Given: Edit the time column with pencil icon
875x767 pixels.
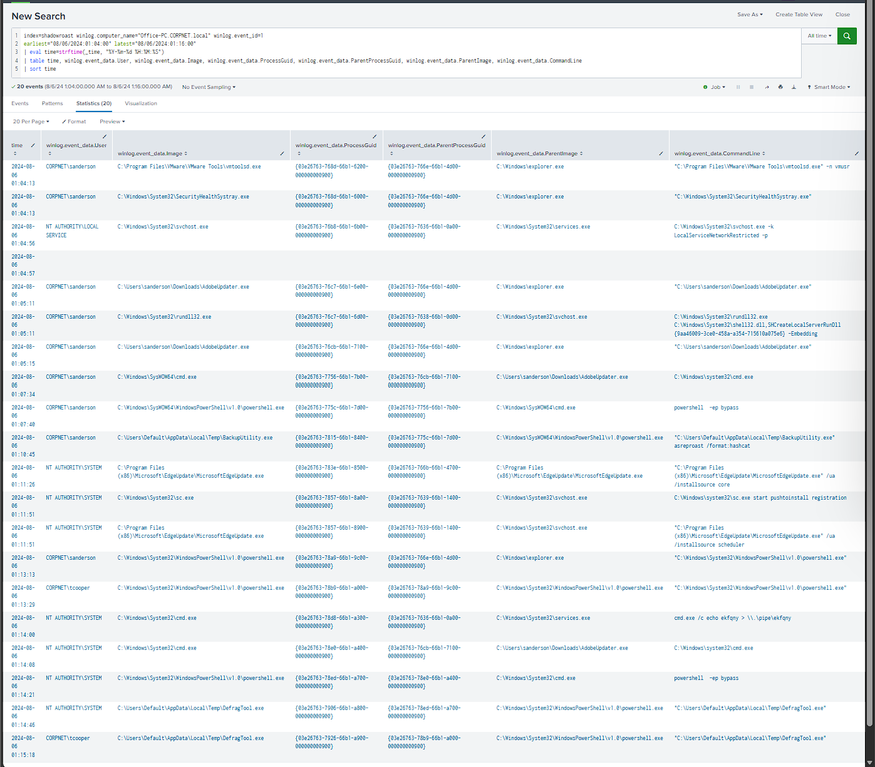Looking at the screenshot, I should (x=33, y=145).
